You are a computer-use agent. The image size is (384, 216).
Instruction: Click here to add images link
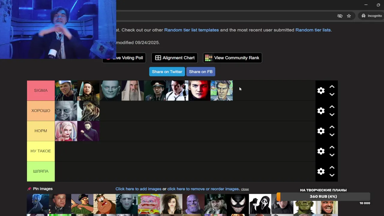click(138, 189)
